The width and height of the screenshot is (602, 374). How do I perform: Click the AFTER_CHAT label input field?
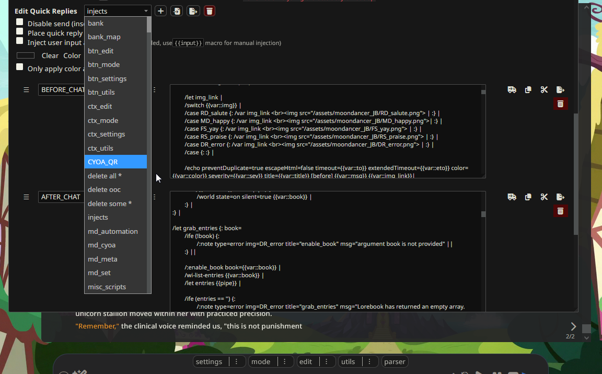[62, 197]
